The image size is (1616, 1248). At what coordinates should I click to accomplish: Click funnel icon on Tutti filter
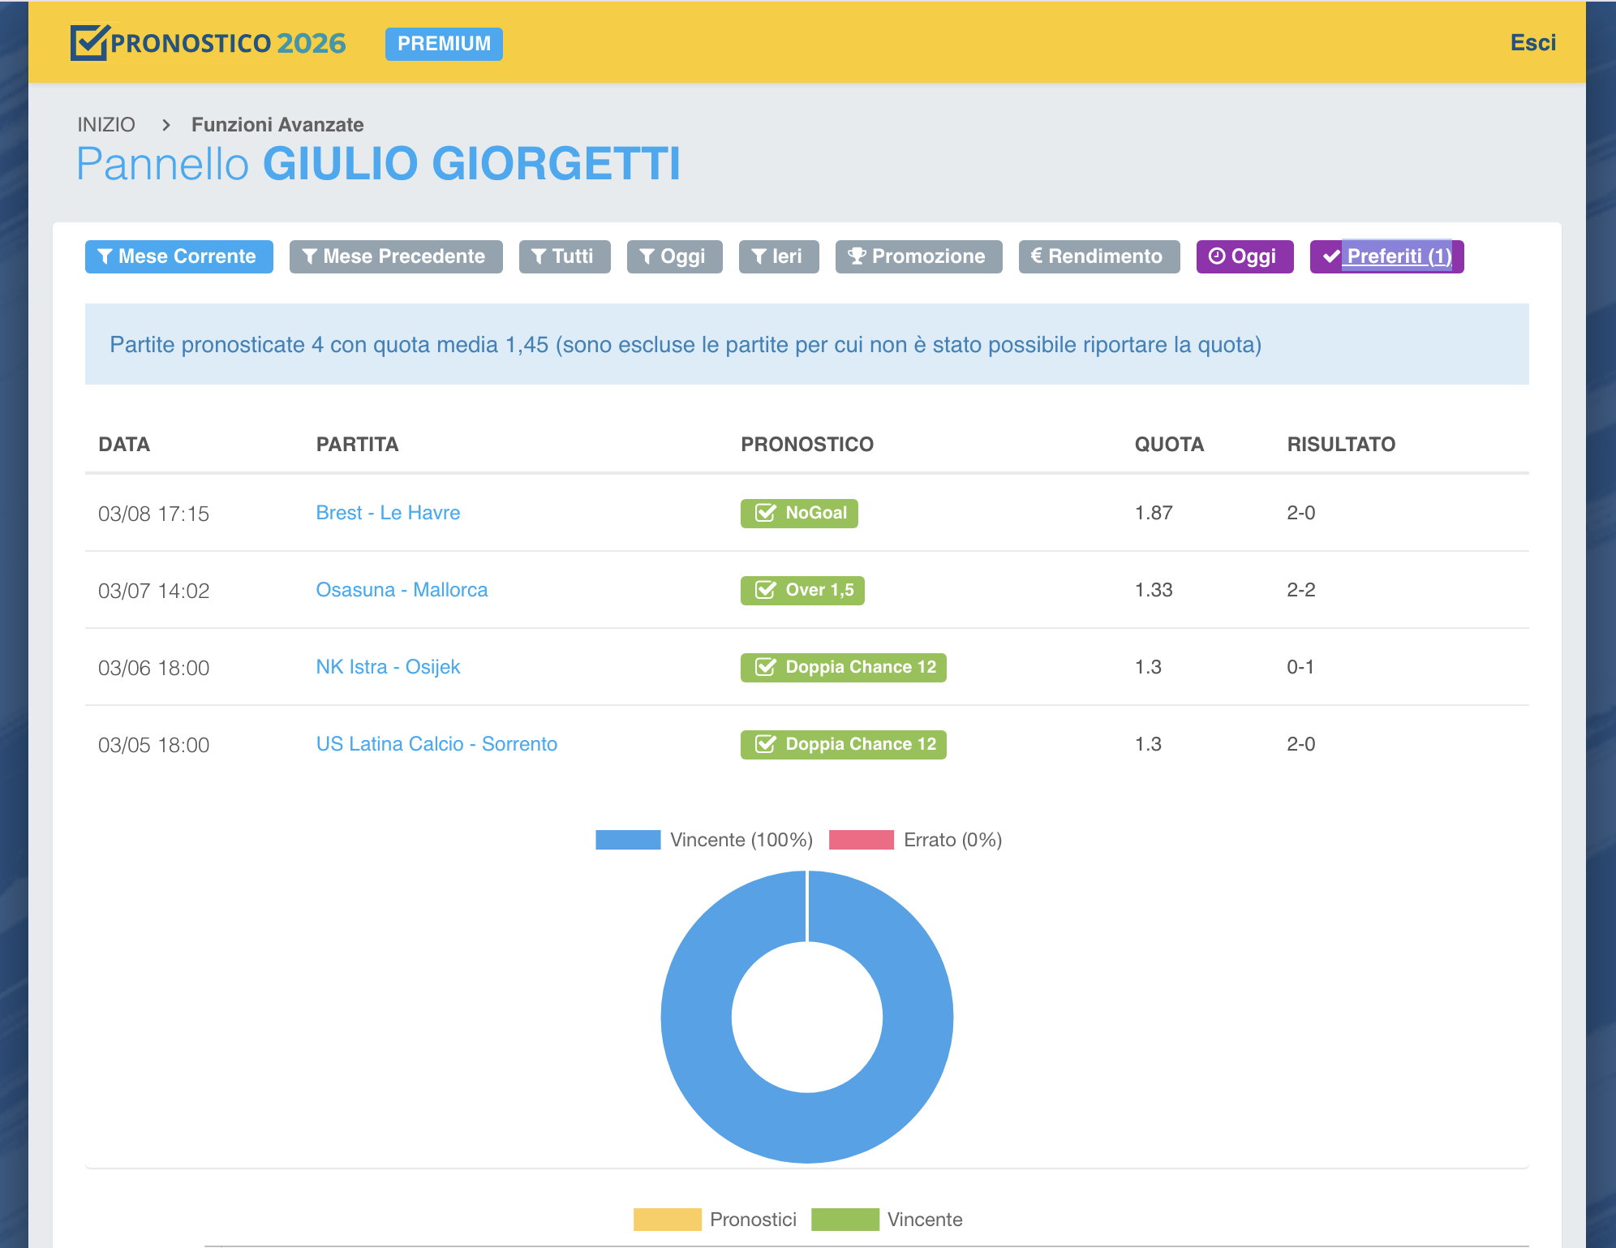(539, 256)
